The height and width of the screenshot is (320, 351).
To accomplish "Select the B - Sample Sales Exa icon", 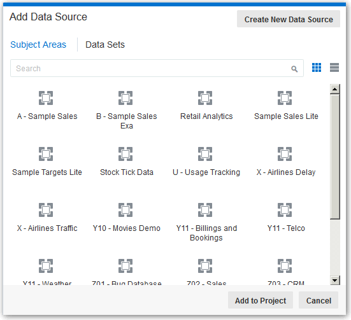I will [125, 98].
